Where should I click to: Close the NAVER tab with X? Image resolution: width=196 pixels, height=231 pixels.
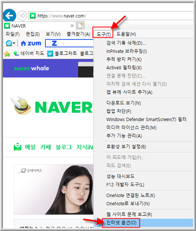coord(72,26)
